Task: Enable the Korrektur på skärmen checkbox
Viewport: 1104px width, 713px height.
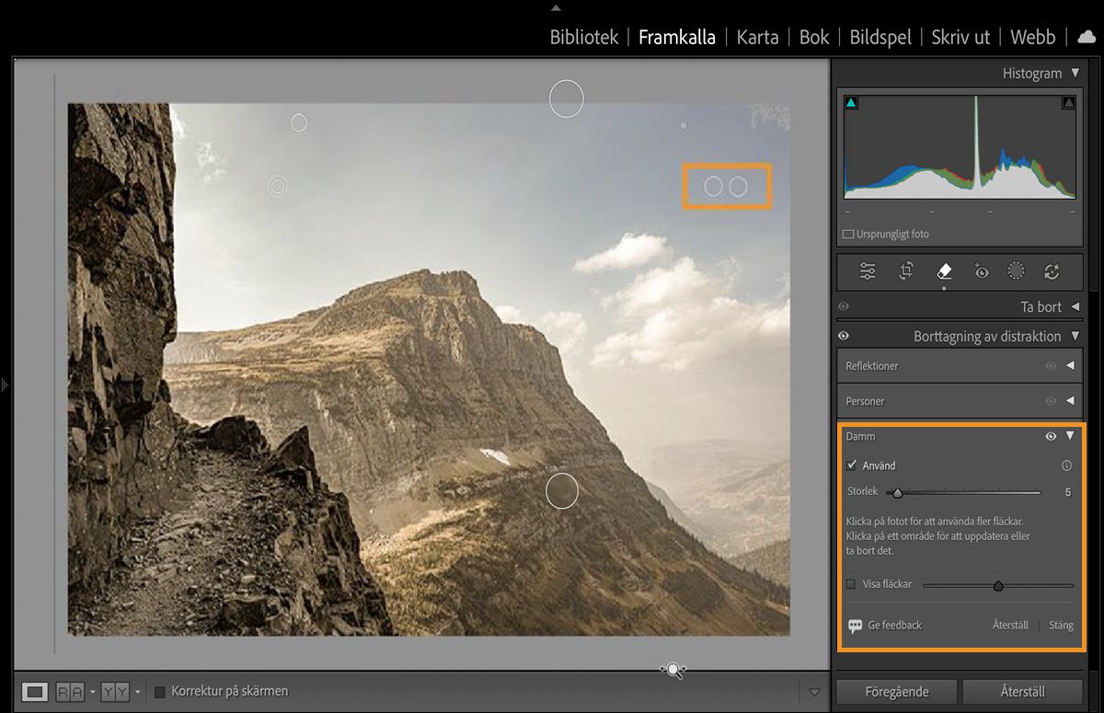Action: (x=160, y=691)
